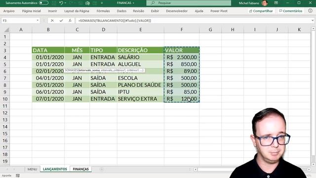Click the Comentários button
Image resolution: width=316 pixels, height=178 pixels.
[291, 11]
